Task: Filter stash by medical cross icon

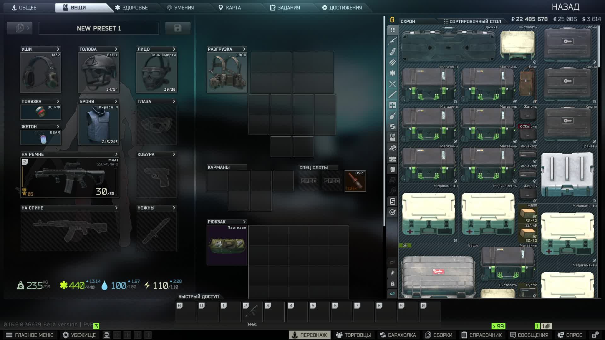Action: [x=392, y=105]
